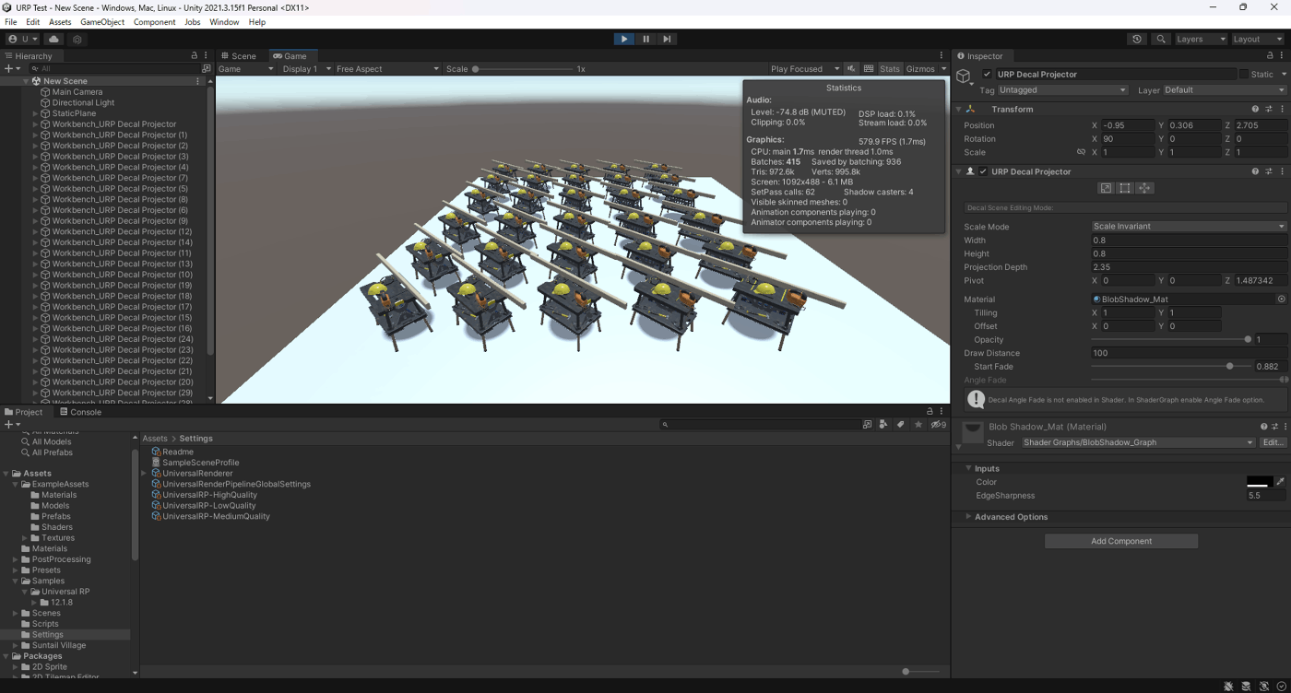Open the Window menu
Image resolution: width=1291 pixels, height=693 pixels.
(224, 22)
